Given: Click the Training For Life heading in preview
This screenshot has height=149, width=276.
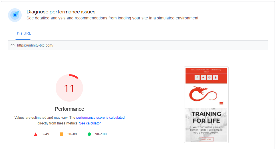Looking at the screenshot, I should (x=206, y=117).
